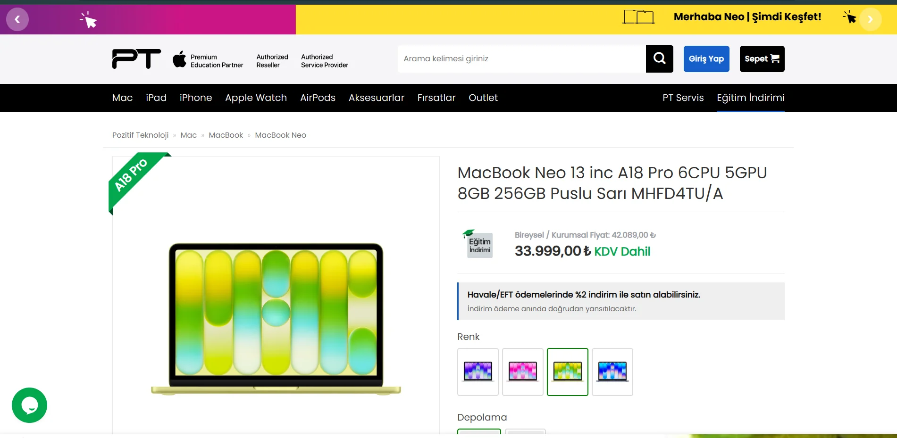Go to previous banner slide arrow

(x=17, y=19)
